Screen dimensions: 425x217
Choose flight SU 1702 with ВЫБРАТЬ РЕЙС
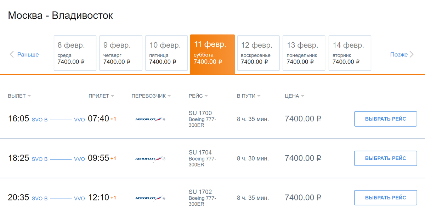click(386, 198)
